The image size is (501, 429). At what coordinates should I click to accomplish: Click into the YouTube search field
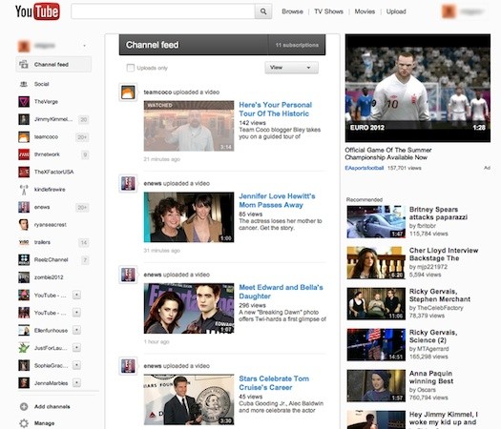(x=163, y=11)
